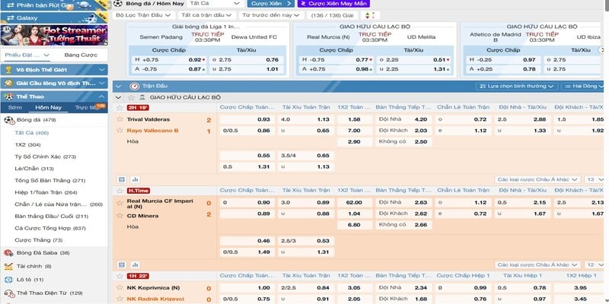Open Bóng Đá Saba sports icon entry
609x304 pixels.
(x=8, y=252)
